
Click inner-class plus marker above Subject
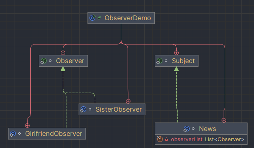coord(176,53)
